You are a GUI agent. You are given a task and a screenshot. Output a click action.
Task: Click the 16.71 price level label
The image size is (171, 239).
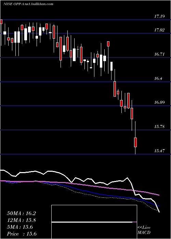[159, 54]
